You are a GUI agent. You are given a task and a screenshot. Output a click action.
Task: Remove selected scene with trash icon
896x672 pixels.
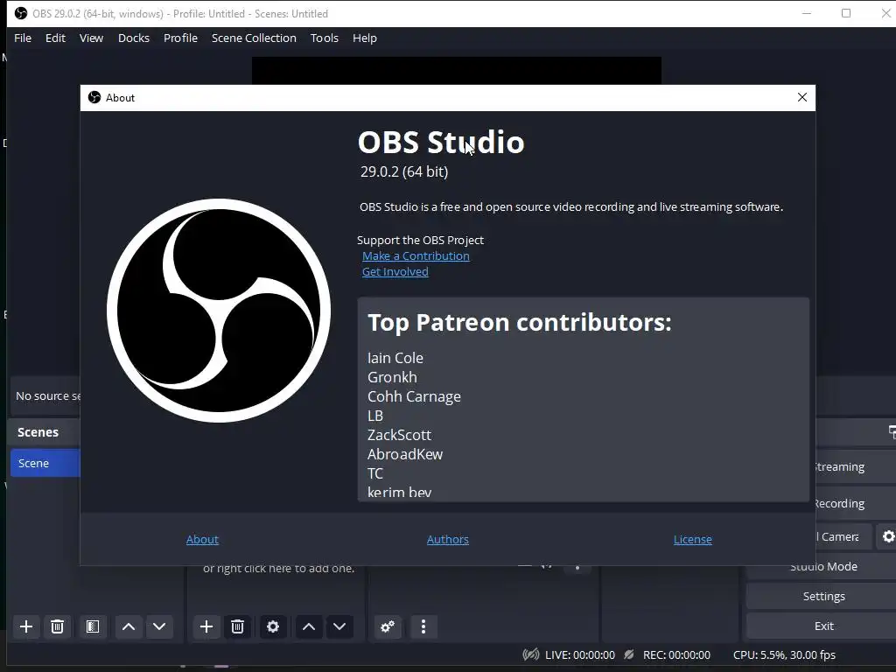pos(57,626)
